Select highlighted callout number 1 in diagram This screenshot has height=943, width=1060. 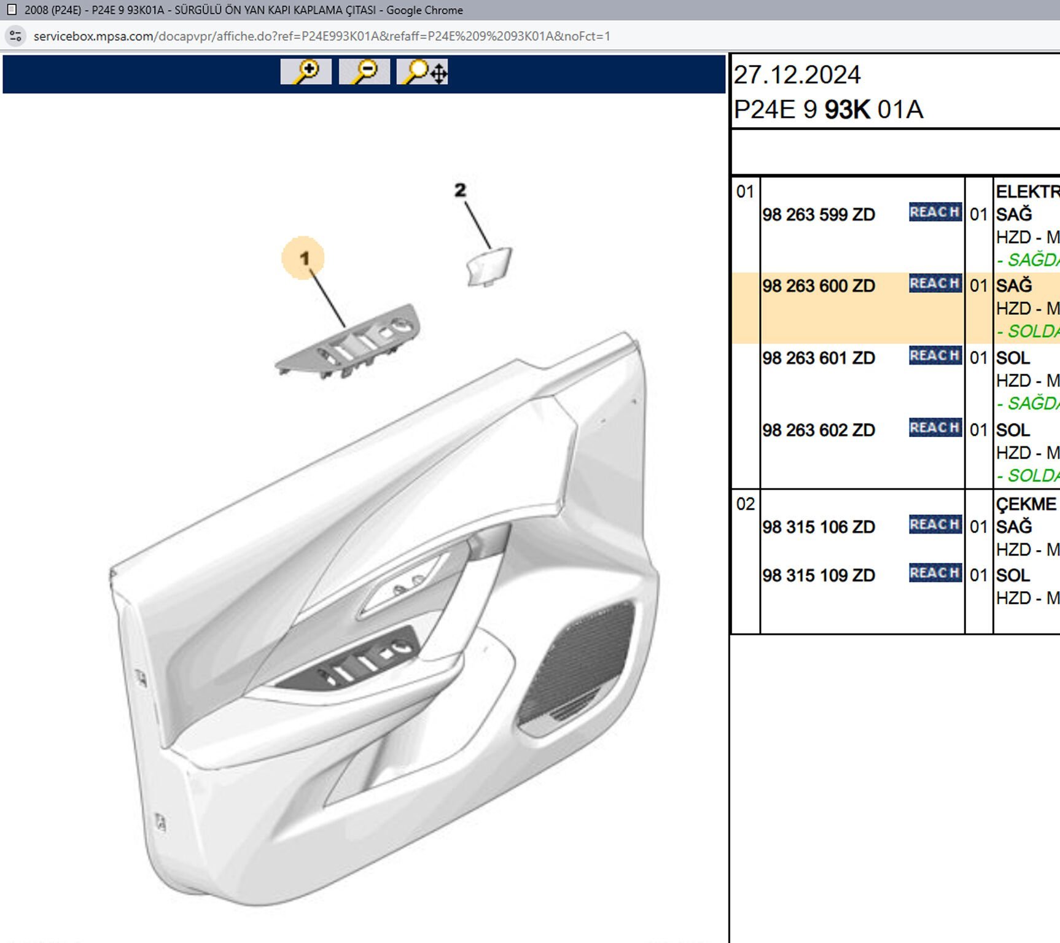point(303,258)
